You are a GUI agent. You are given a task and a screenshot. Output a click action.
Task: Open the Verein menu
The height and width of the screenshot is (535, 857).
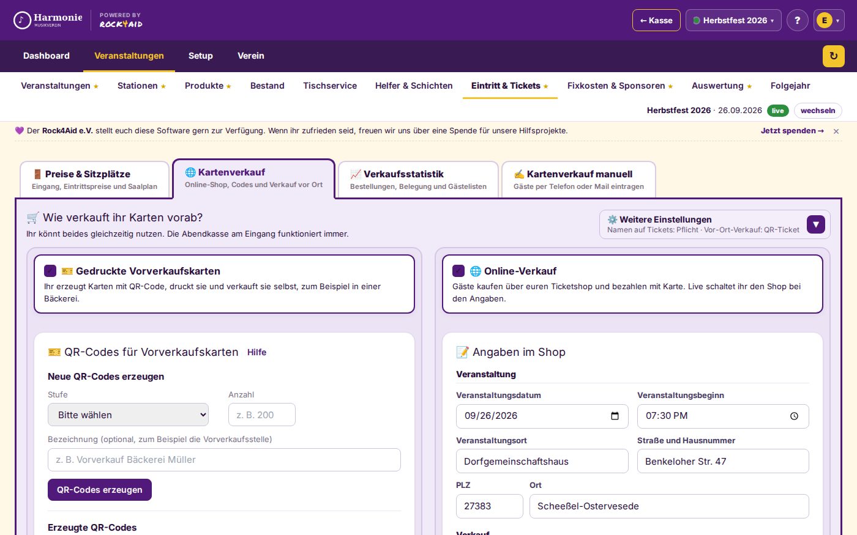[251, 56]
